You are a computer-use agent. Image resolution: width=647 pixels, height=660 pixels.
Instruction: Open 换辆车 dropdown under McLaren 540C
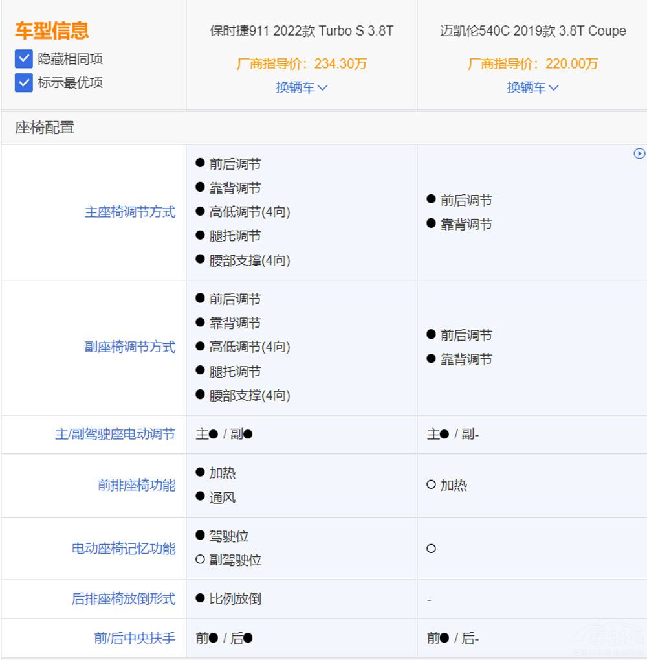coord(532,87)
